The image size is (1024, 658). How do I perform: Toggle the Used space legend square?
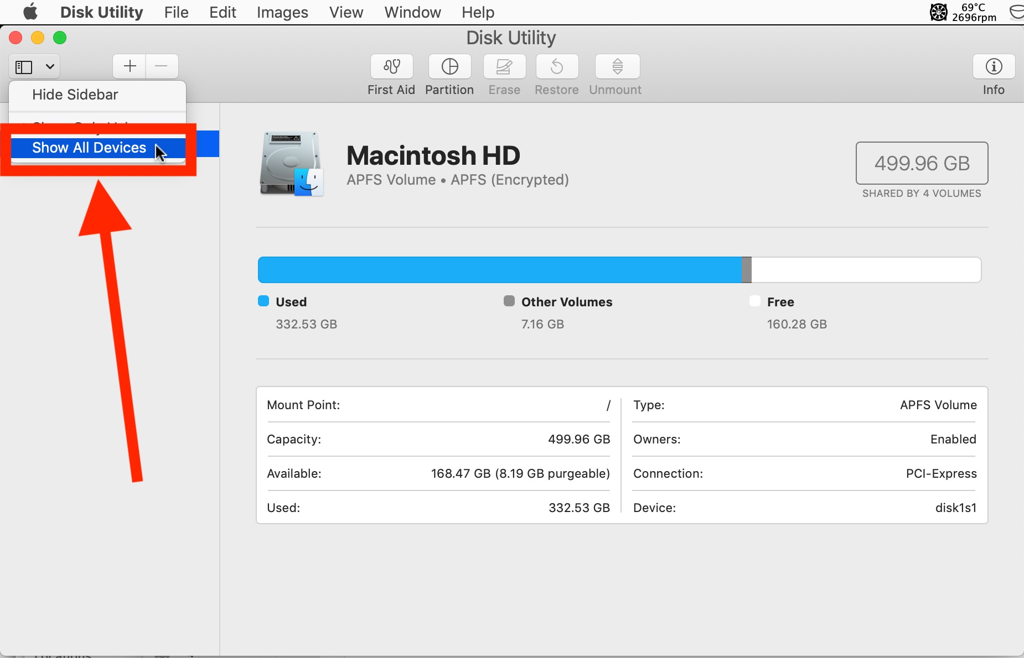coord(263,301)
